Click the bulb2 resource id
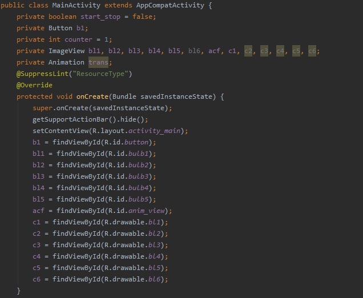The image size is (363, 298). (x=138, y=165)
